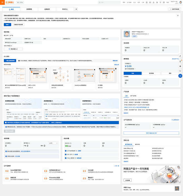
Task: Click 了解更多升级详情 button
Action: pos(18,25)
